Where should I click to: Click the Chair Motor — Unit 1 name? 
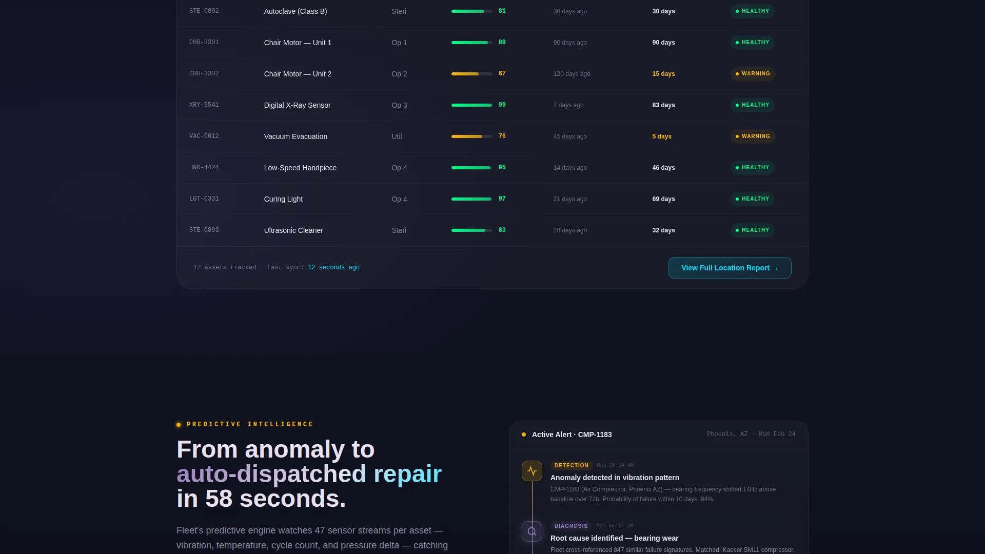(x=298, y=43)
